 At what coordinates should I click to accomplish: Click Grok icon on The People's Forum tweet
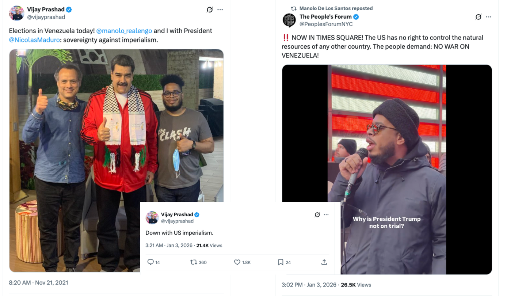[x=479, y=17]
